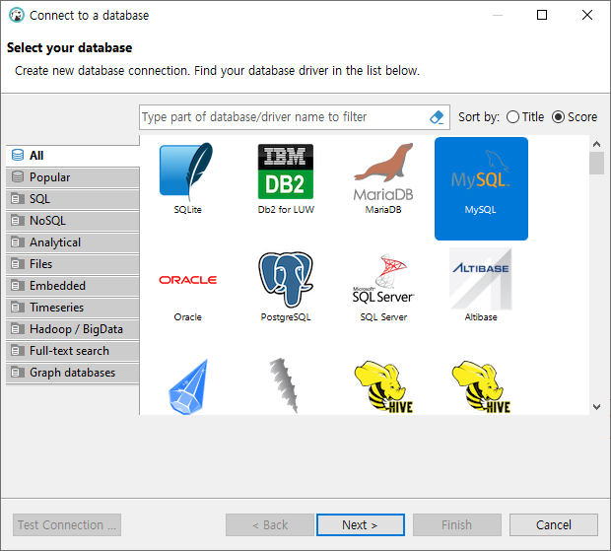The width and height of the screenshot is (611, 551).
Task: Select the gray screw-shaped driver icon
Action: click(284, 385)
